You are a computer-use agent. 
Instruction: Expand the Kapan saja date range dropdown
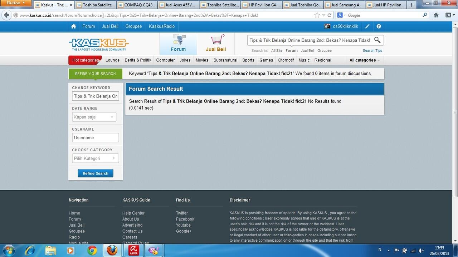pyautogui.click(x=94, y=117)
